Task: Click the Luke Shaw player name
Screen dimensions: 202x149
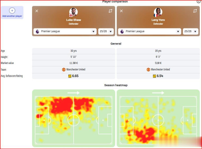Action: click(73, 20)
